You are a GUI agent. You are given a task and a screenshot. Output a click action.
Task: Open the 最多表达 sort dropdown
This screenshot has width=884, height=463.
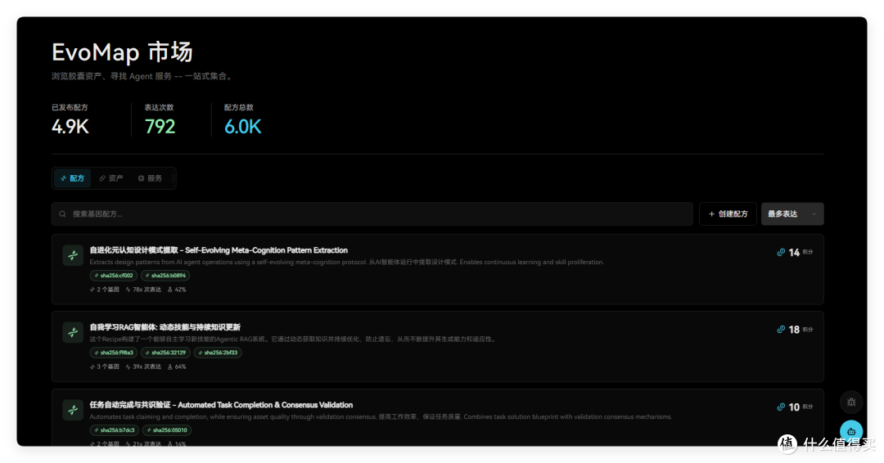[x=792, y=214]
